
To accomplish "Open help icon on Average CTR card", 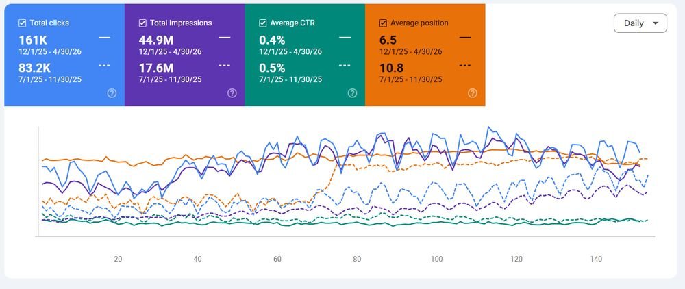I will click(x=353, y=93).
